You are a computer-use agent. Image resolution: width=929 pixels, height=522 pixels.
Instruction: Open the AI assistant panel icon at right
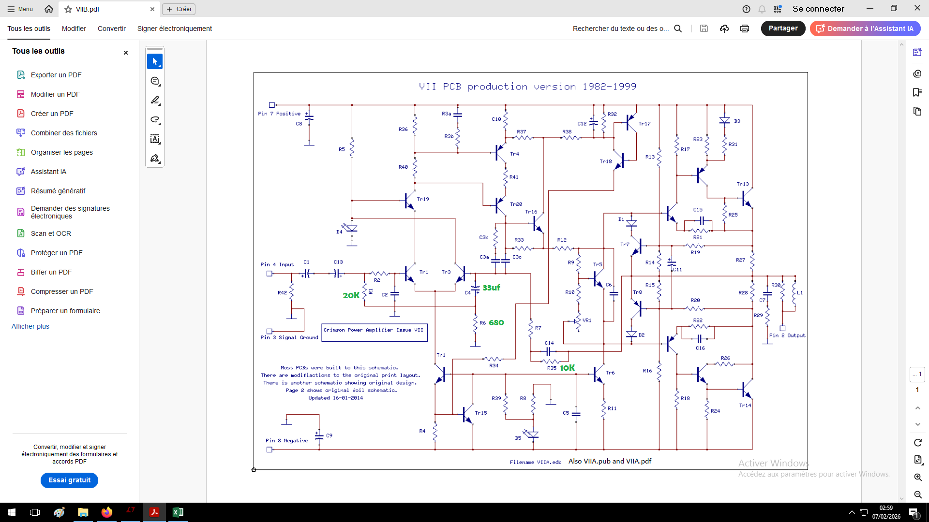[x=917, y=52]
